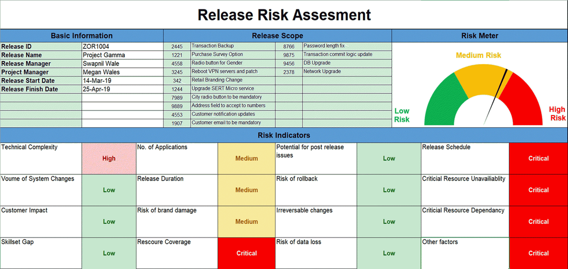Click the Risk Indicators section header
This screenshot has width=568, height=269.
[283, 135]
